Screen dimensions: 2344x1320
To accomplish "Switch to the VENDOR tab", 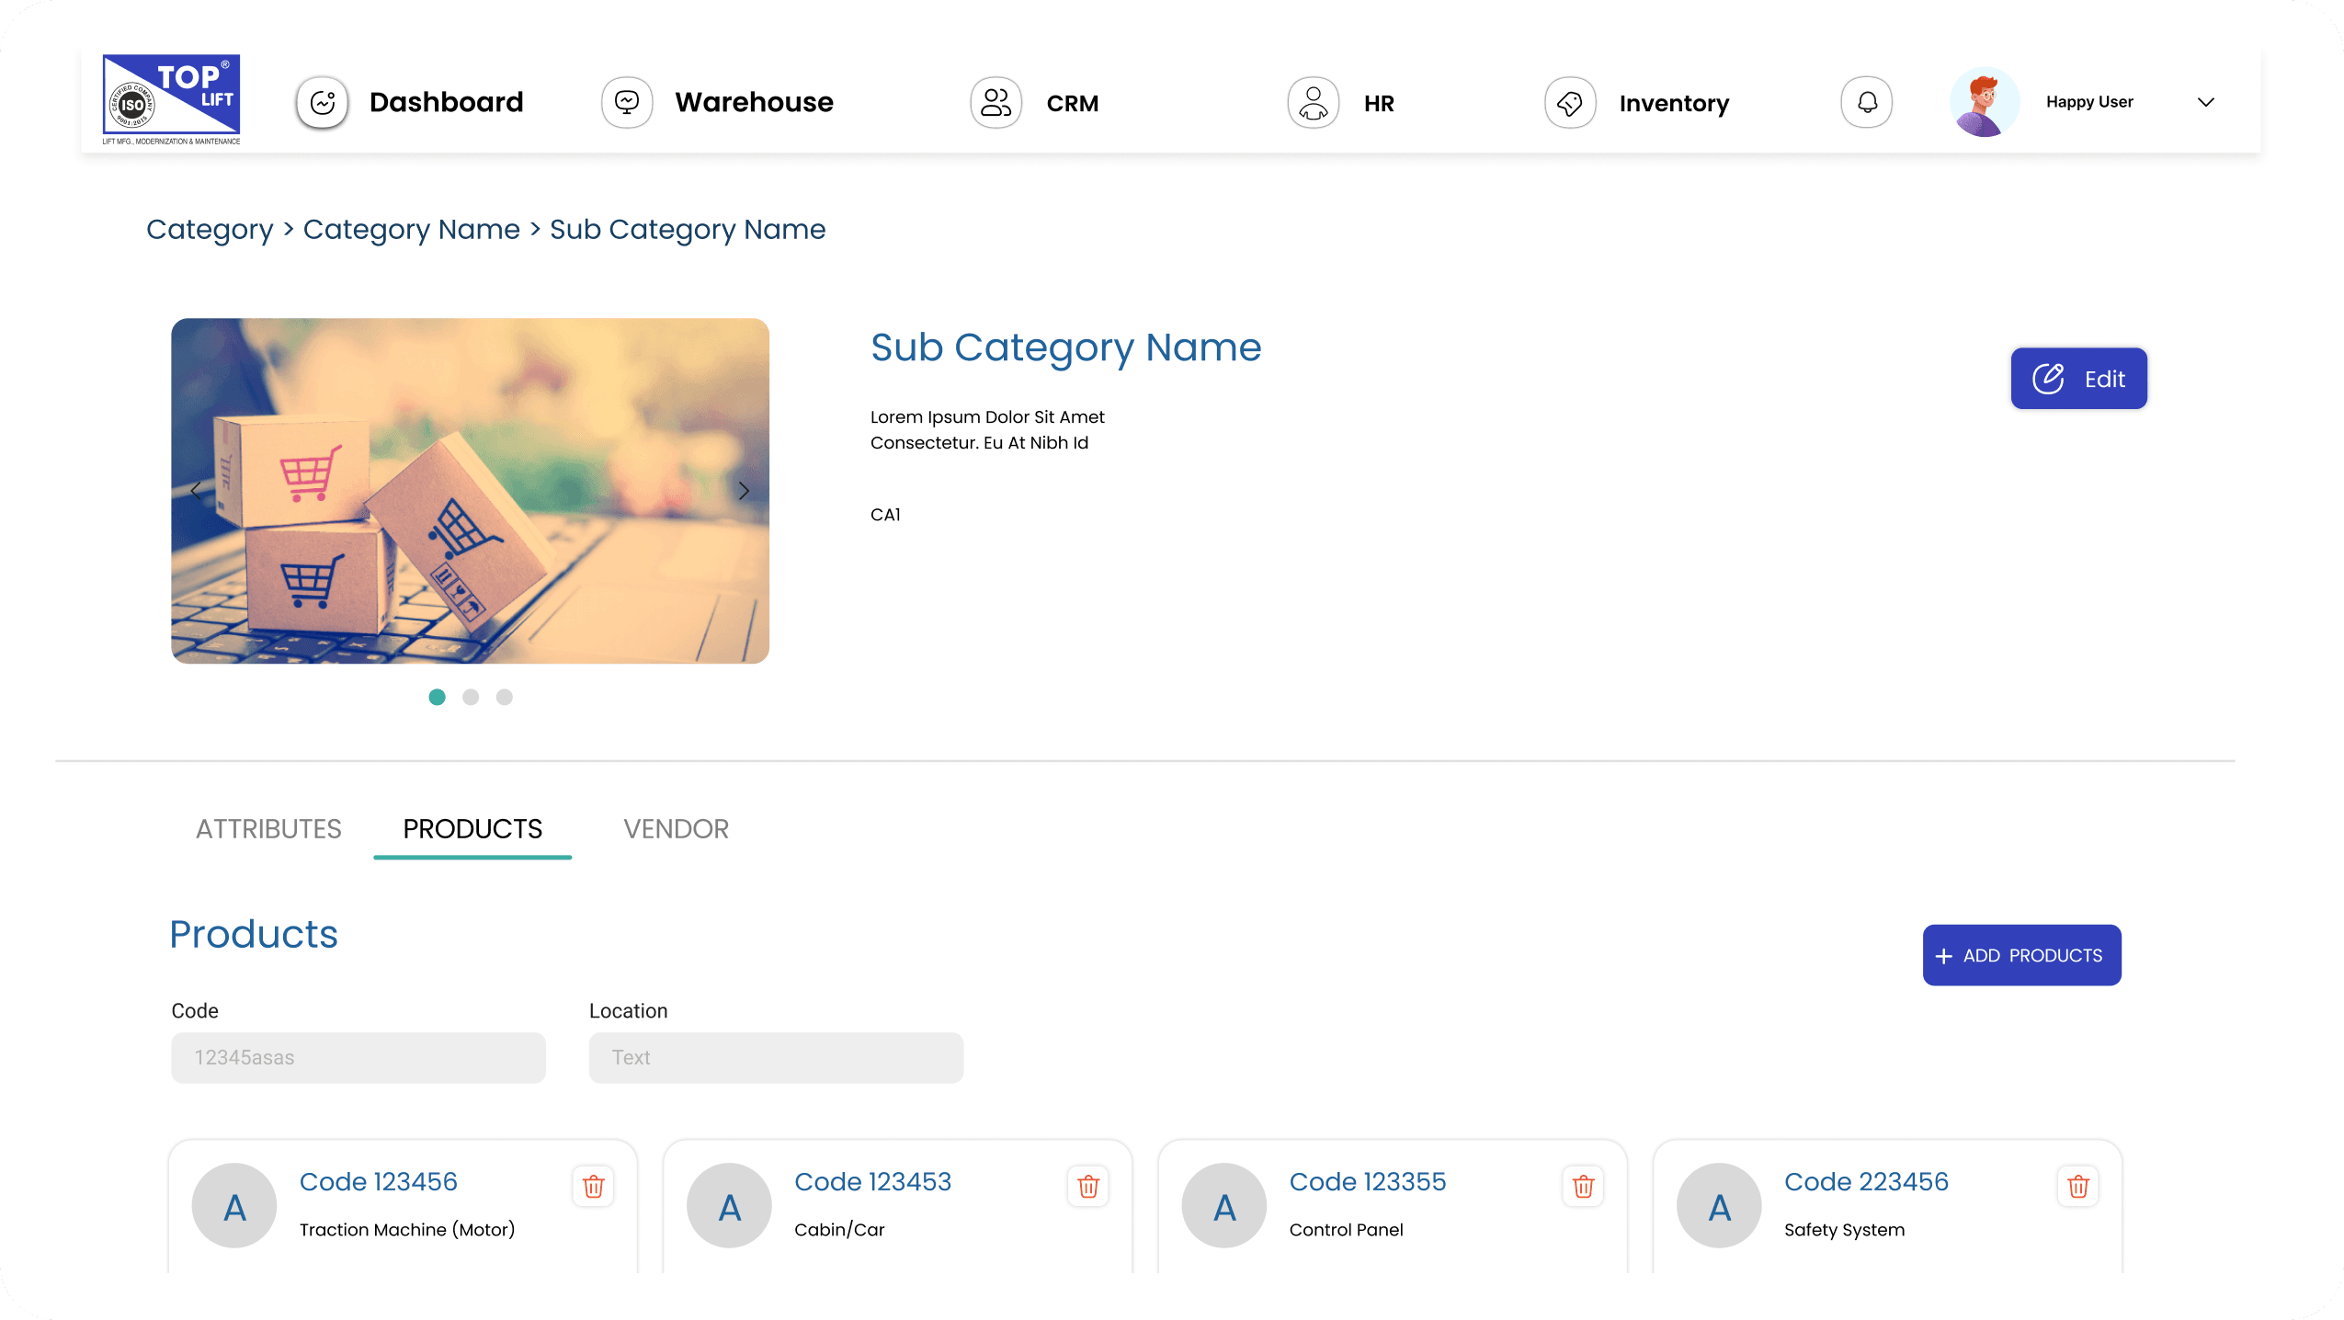I will (x=676, y=829).
